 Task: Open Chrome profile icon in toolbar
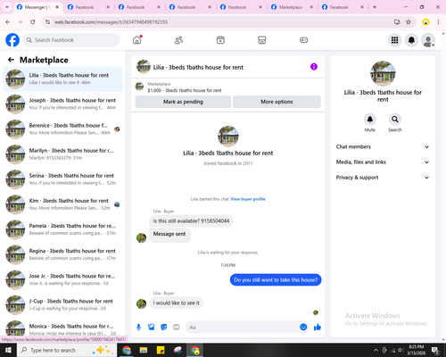[425, 21]
